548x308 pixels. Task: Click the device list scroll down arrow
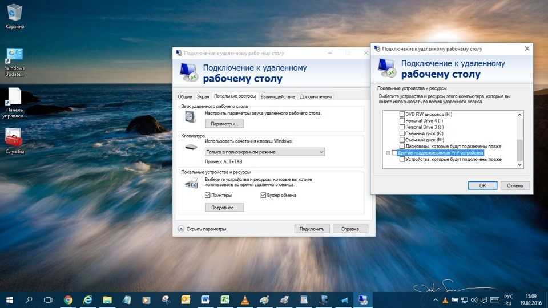519,164
